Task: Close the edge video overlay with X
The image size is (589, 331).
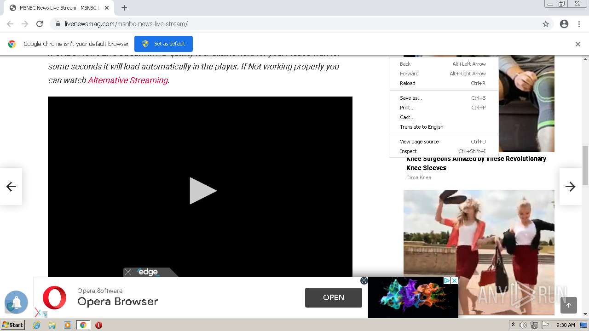Action: [x=128, y=272]
